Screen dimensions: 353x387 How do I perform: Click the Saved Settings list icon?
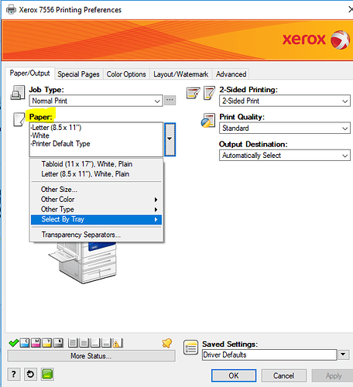pyautogui.click(x=190, y=348)
